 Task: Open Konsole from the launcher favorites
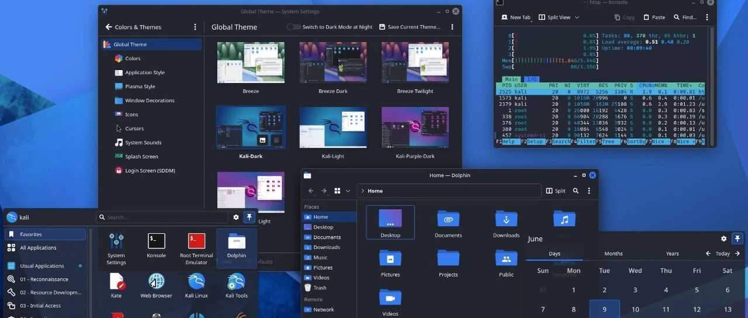pyautogui.click(x=156, y=245)
